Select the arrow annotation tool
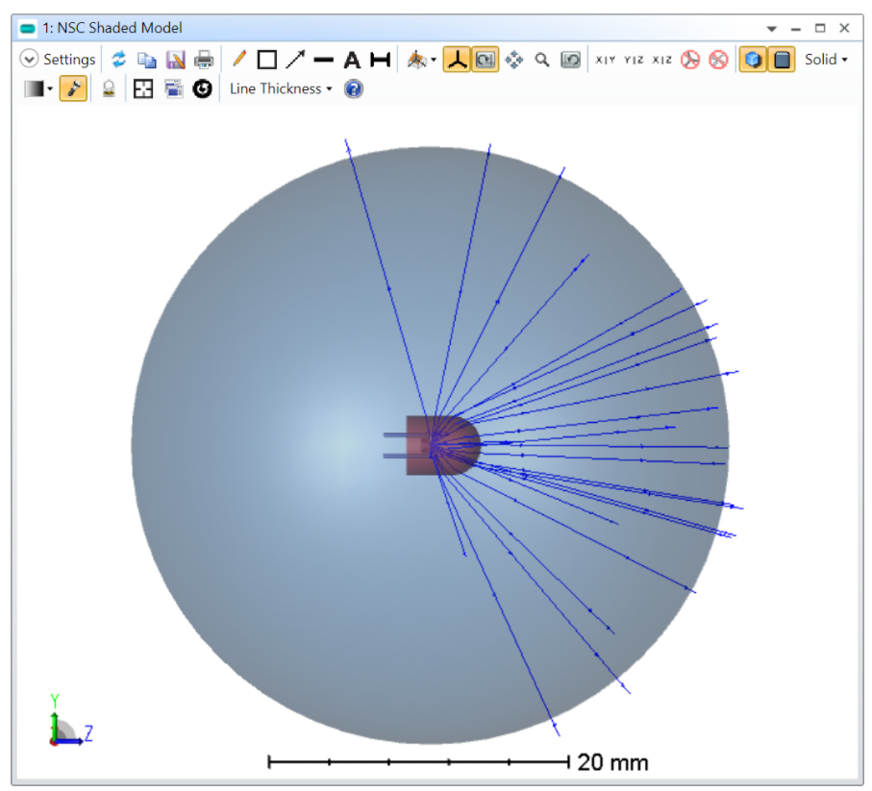Image resolution: width=872 pixels, height=791 pixels. 295,59
